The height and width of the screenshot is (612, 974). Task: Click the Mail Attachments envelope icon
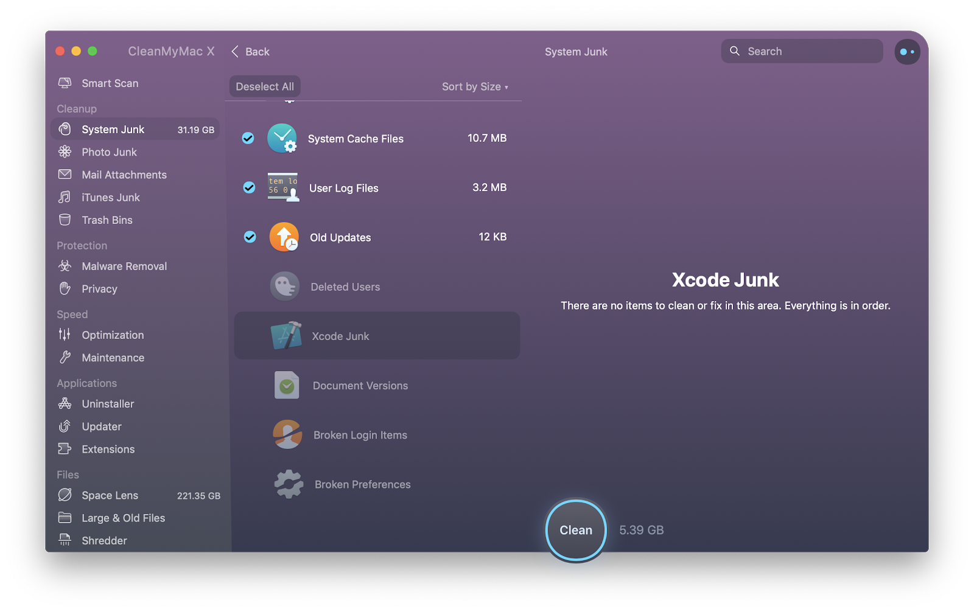tap(65, 174)
